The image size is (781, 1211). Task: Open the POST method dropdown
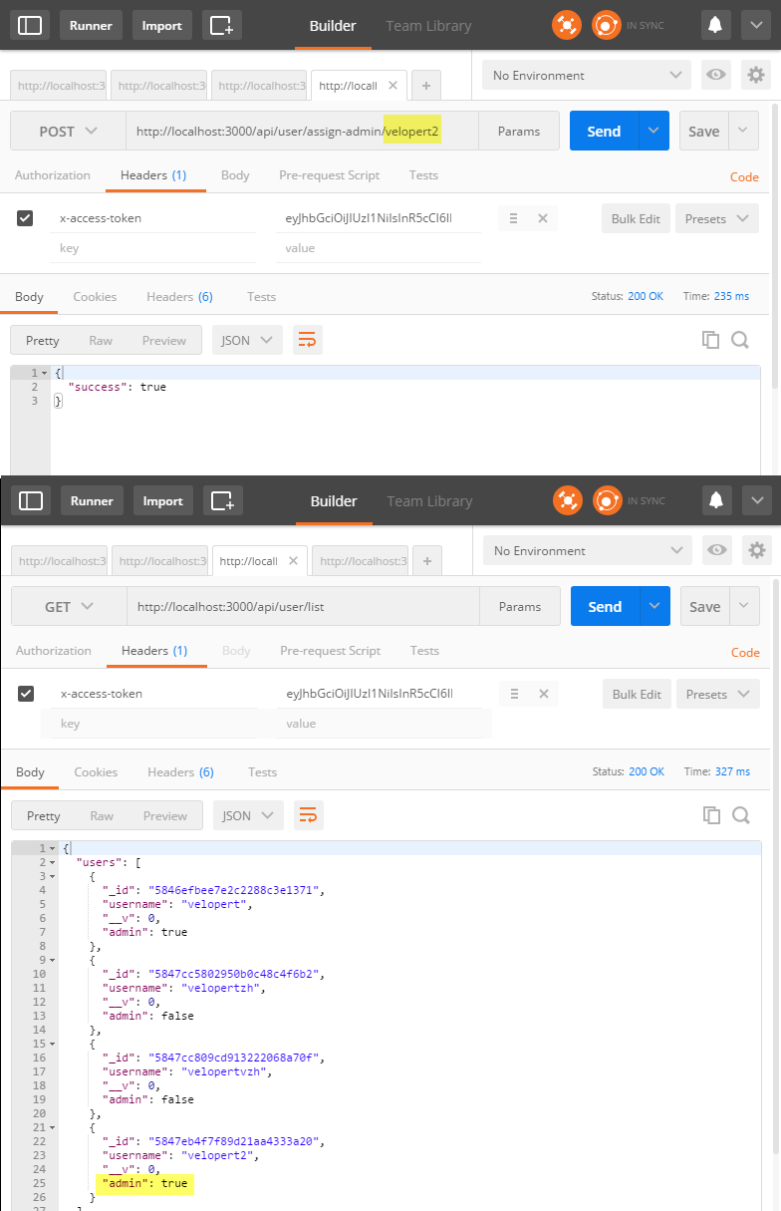(x=67, y=131)
